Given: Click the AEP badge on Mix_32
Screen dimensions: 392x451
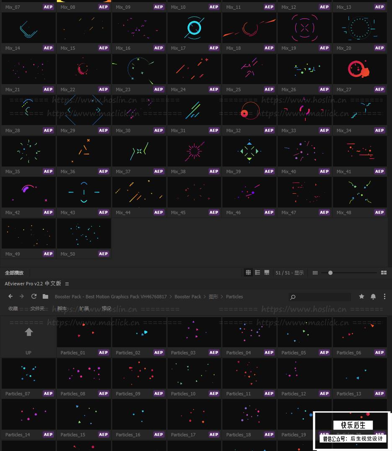Looking at the screenshot, I should [x=269, y=130].
